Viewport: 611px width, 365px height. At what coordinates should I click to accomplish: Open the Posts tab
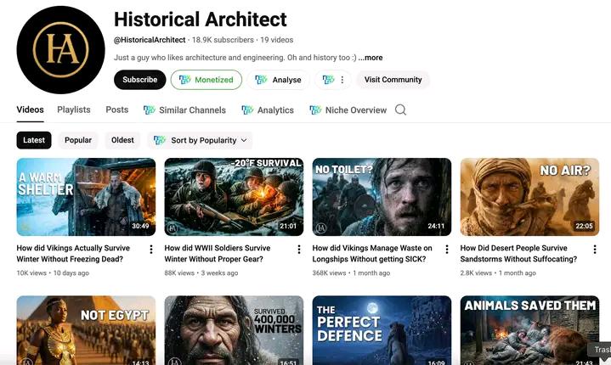pyautogui.click(x=117, y=109)
